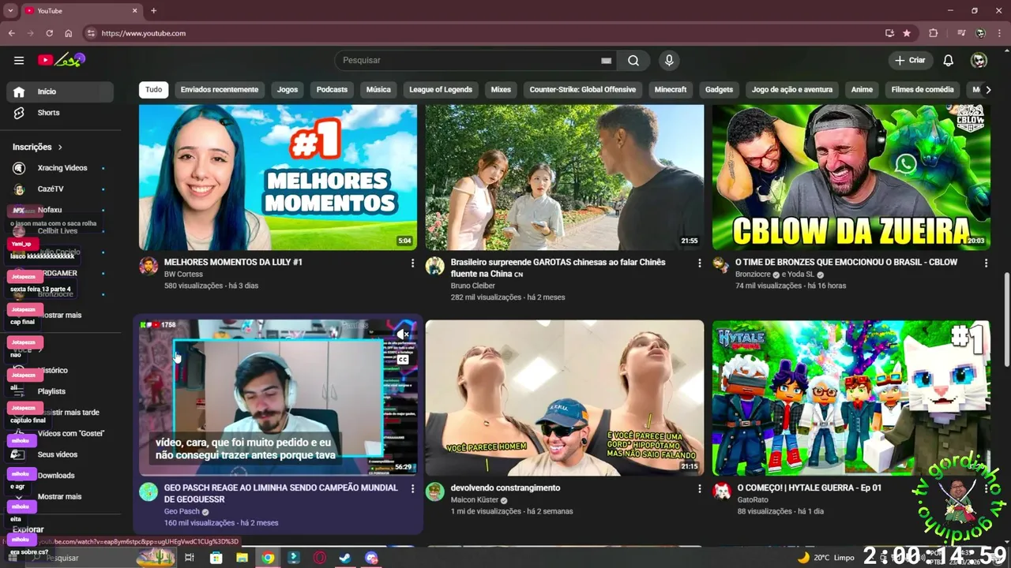The width and height of the screenshot is (1011, 568).
Task: Show more chips with right arrow
Action: coord(988,89)
